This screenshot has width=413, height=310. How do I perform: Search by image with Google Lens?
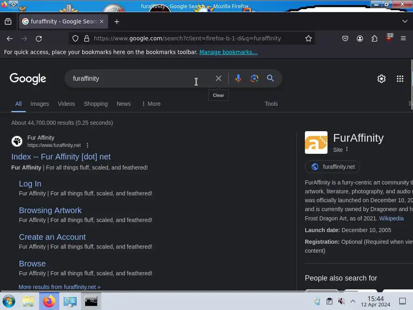pyautogui.click(x=254, y=78)
